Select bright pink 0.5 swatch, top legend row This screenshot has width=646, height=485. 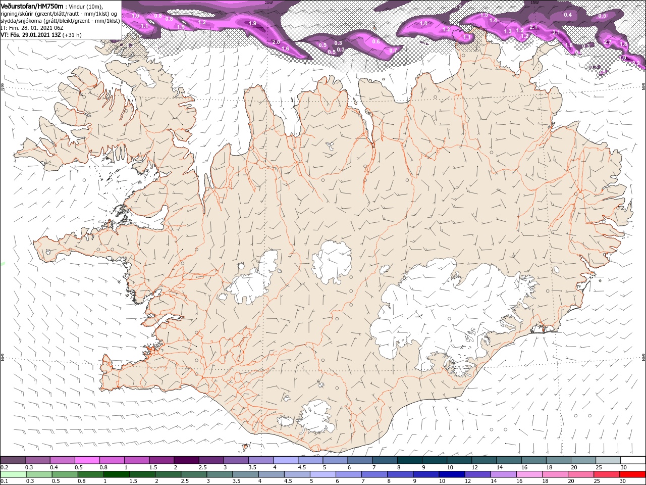pyautogui.click(x=87, y=460)
